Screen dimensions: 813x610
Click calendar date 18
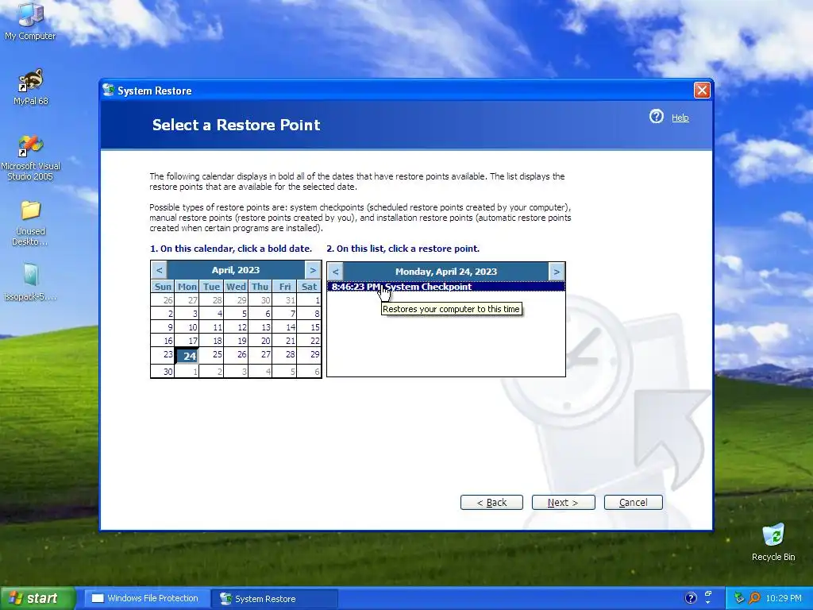(211, 341)
